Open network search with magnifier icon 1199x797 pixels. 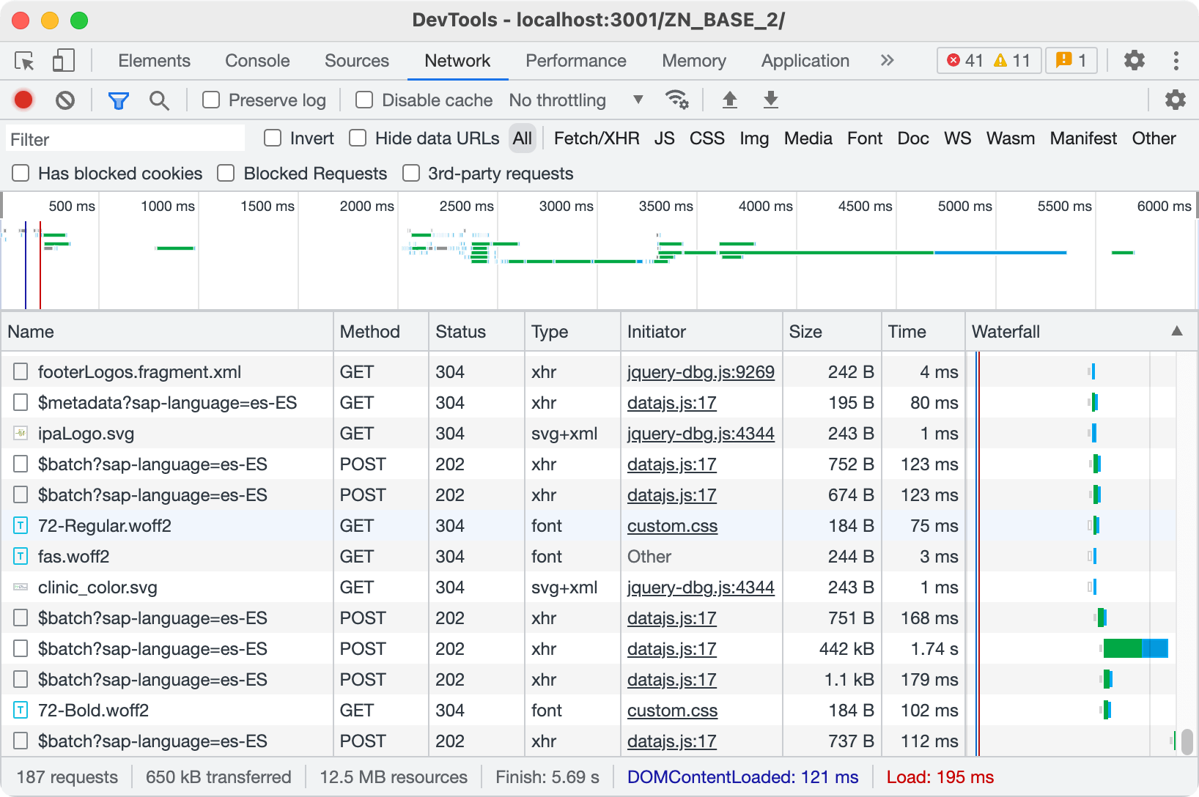click(x=159, y=100)
